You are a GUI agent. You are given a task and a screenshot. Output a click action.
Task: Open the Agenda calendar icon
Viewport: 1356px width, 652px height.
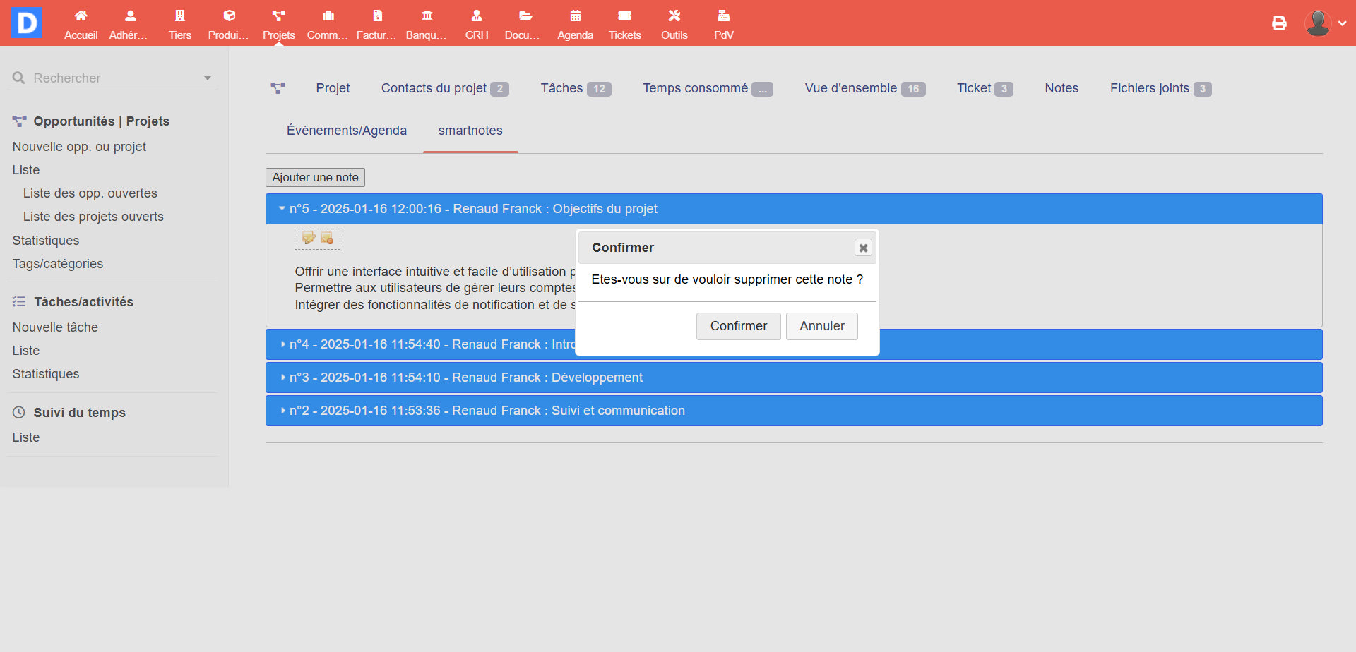pyautogui.click(x=575, y=16)
